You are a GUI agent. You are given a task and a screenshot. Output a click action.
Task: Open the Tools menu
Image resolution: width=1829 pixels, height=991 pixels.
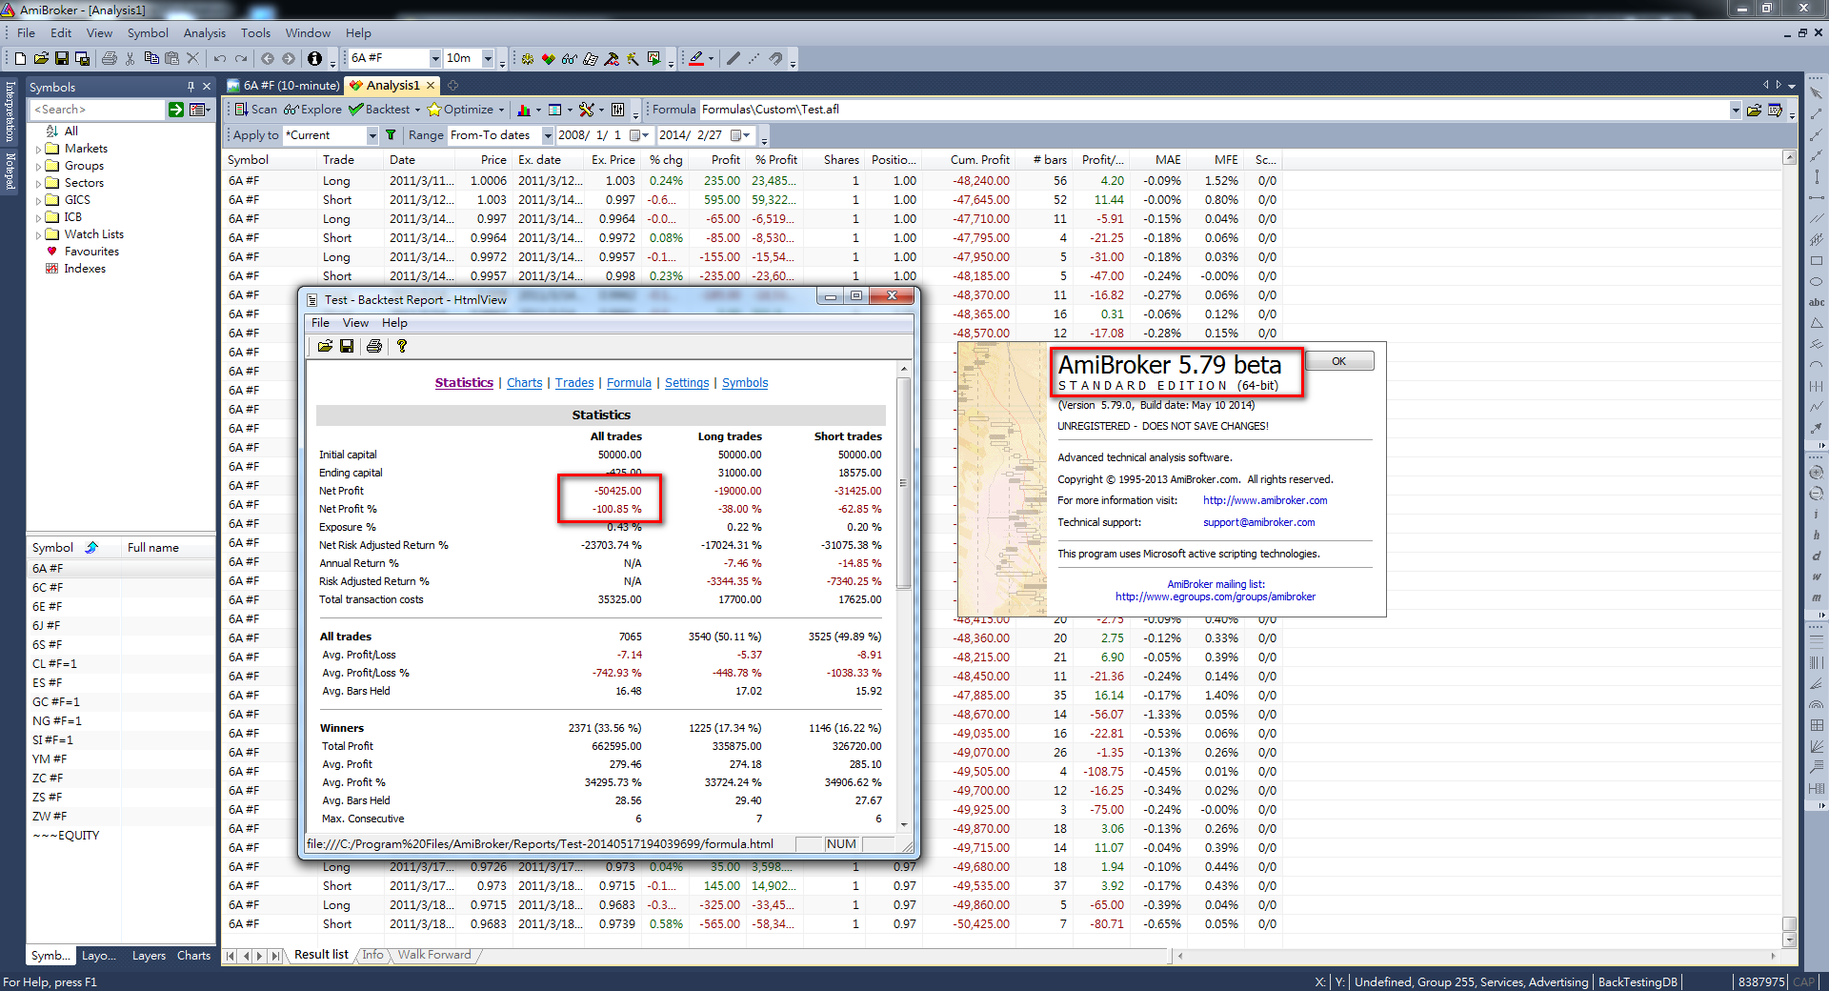[255, 33]
